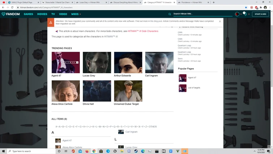Open Task View on taskbar

(66, 151)
